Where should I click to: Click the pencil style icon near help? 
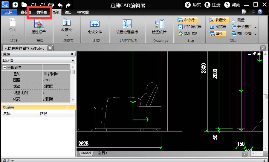point(244,12)
